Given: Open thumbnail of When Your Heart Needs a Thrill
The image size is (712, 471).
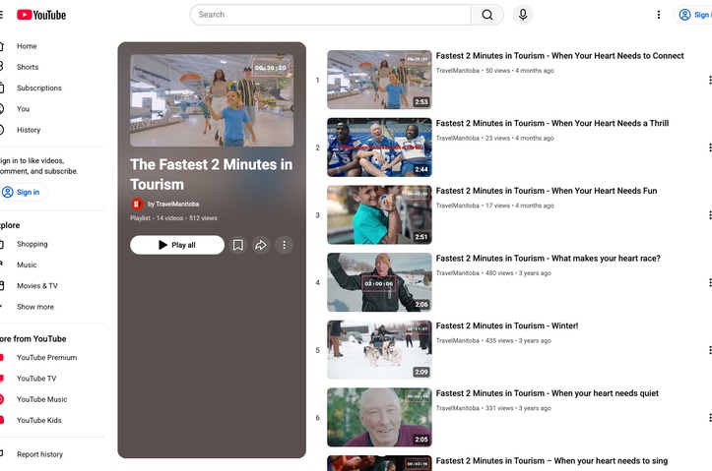Looking at the screenshot, I should [x=379, y=147].
